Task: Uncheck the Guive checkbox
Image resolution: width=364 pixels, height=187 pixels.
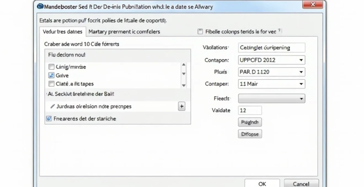Action: pos(51,75)
